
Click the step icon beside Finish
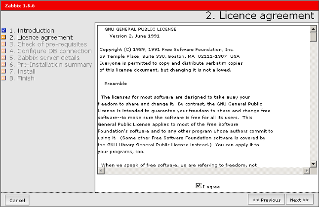[x=4, y=79]
